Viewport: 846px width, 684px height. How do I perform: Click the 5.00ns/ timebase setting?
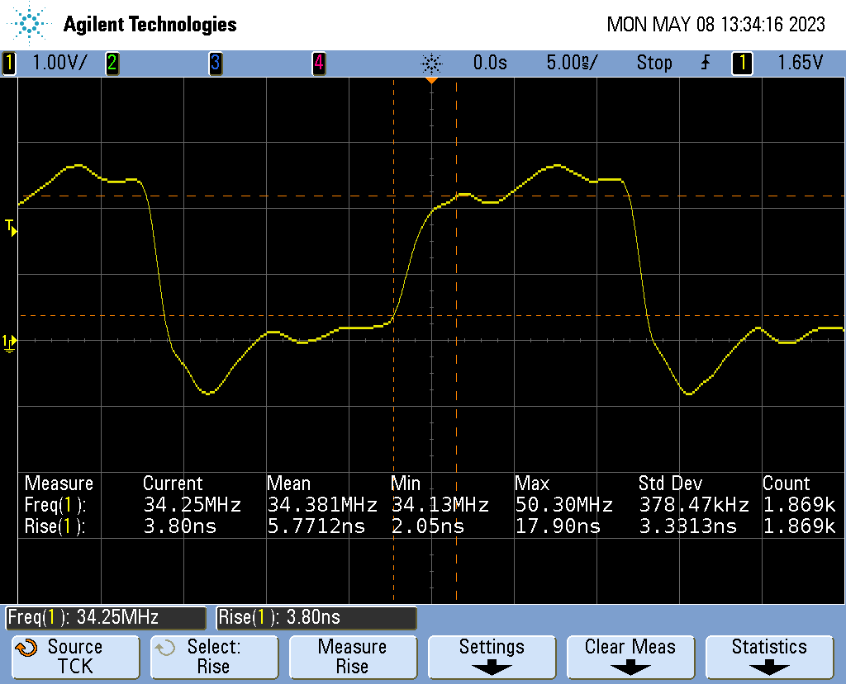click(x=571, y=63)
